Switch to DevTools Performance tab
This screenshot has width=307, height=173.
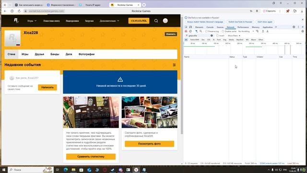click(243, 27)
